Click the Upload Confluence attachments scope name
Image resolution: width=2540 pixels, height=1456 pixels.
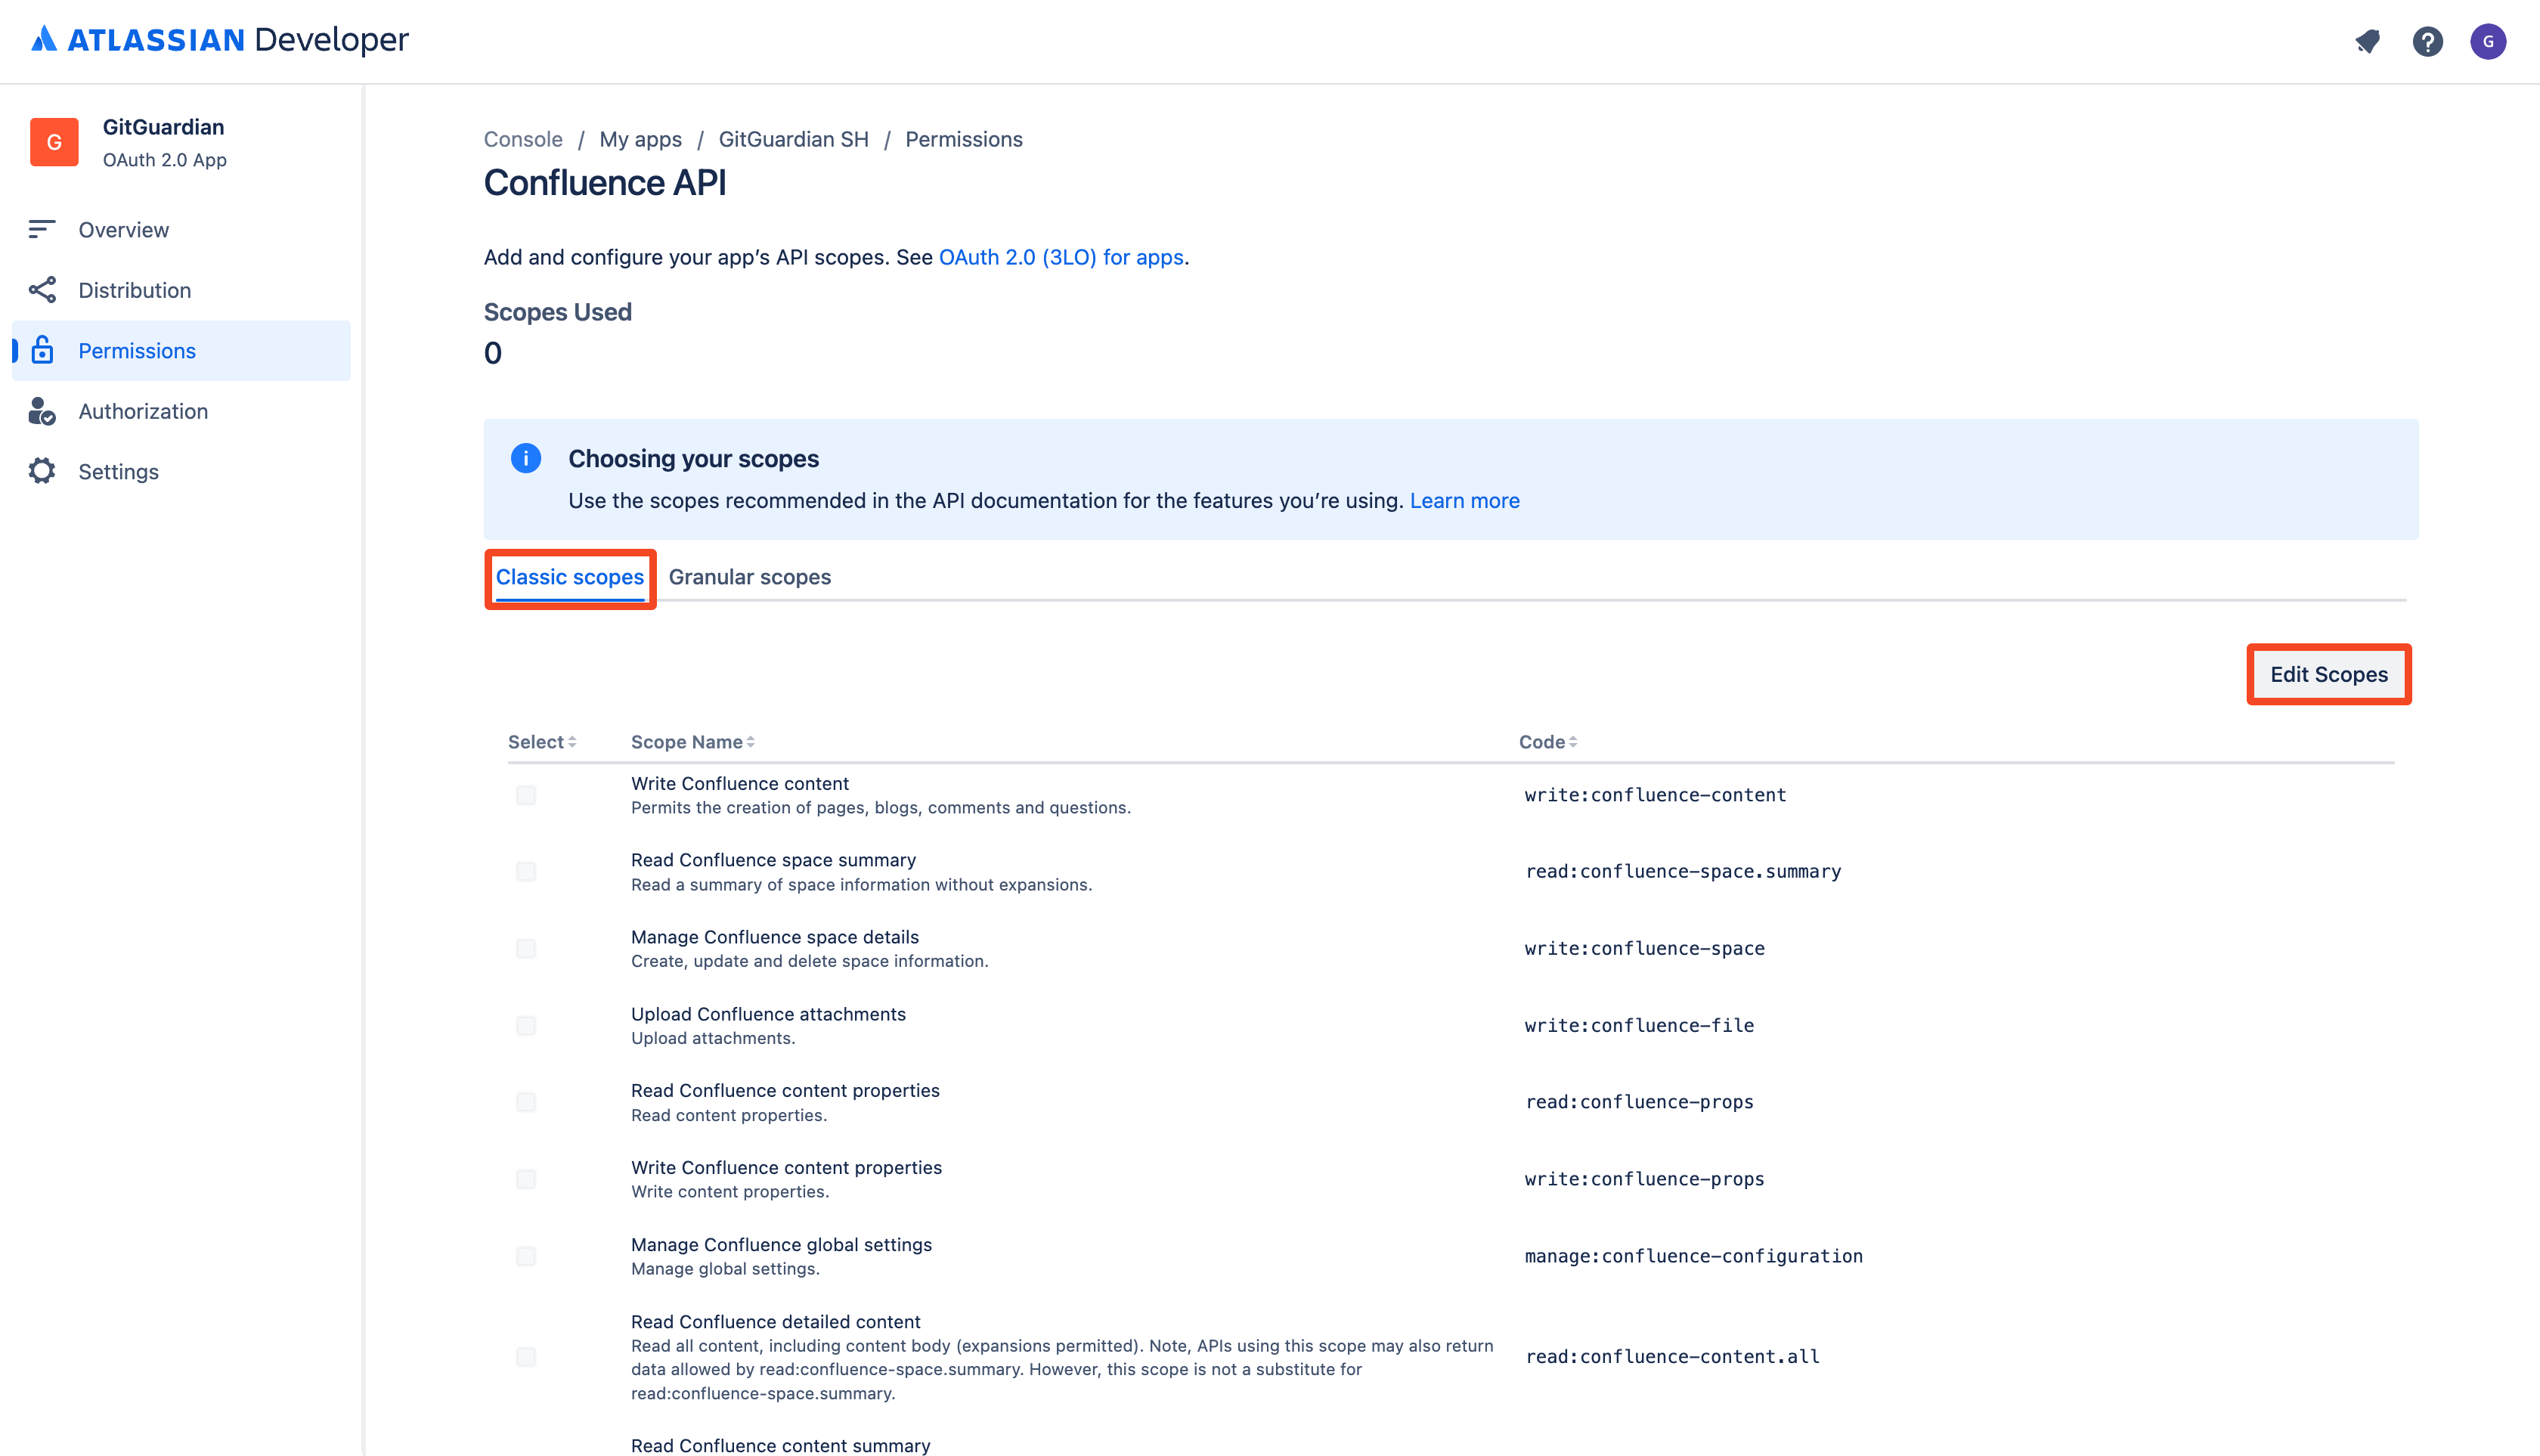768,1014
